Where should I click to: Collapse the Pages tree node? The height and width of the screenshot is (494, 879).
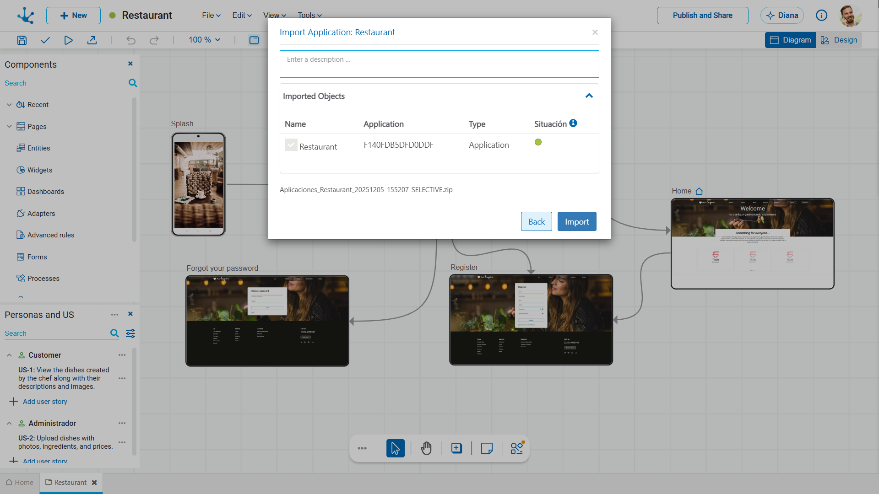pyautogui.click(x=9, y=127)
